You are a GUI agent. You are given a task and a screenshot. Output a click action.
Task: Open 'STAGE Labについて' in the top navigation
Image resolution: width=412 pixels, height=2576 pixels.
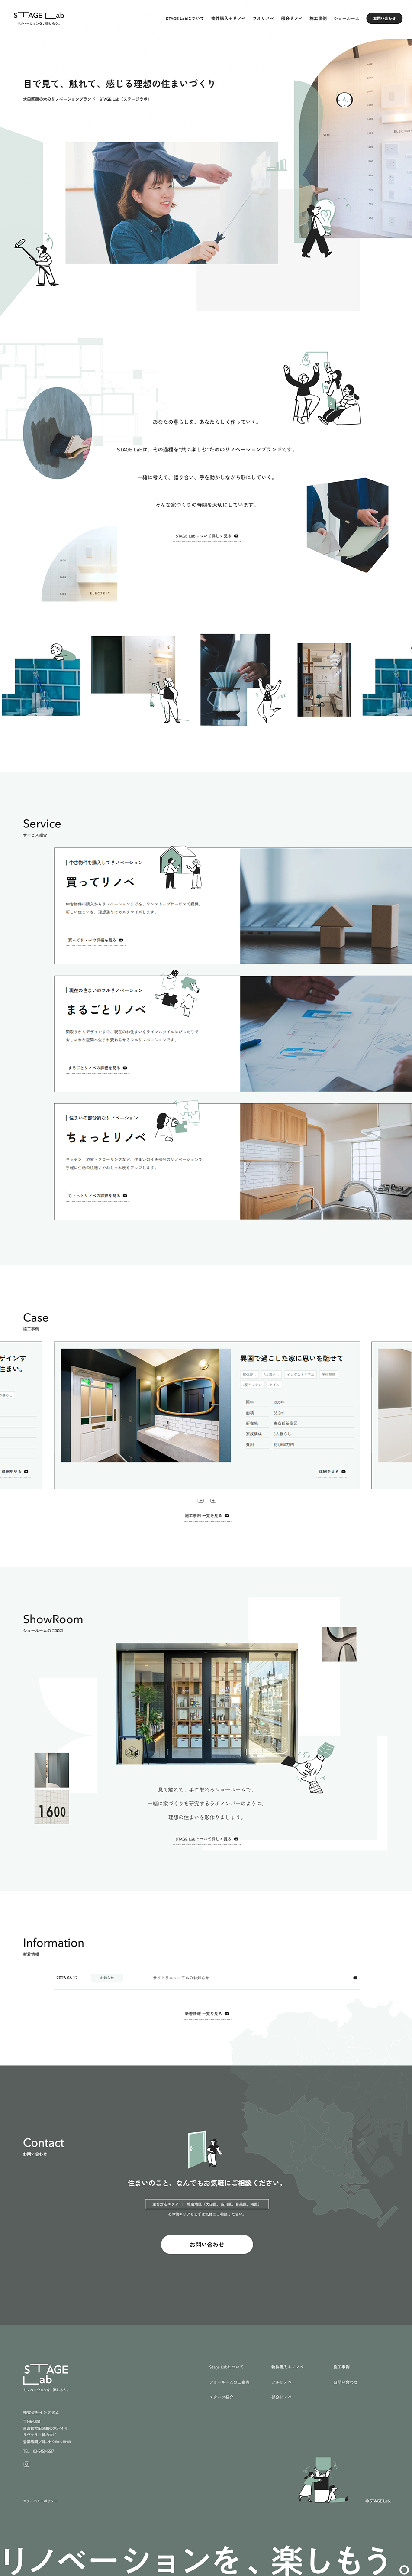pyautogui.click(x=184, y=18)
